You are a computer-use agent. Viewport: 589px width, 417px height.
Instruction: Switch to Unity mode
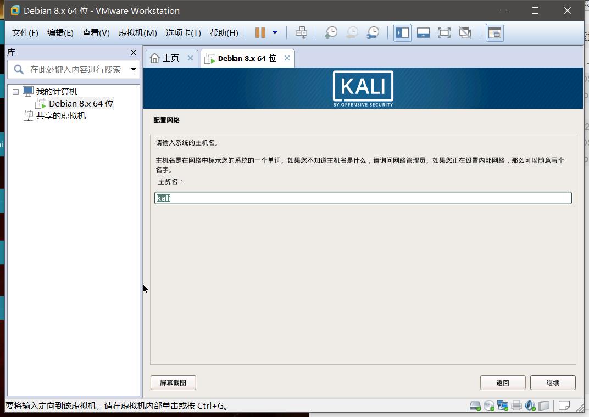coord(465,32)
